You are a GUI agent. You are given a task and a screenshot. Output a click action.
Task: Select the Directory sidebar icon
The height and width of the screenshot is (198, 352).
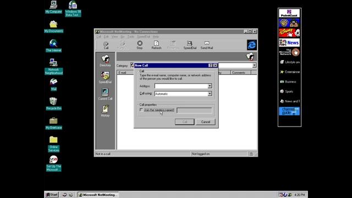[x=105, y=61]
